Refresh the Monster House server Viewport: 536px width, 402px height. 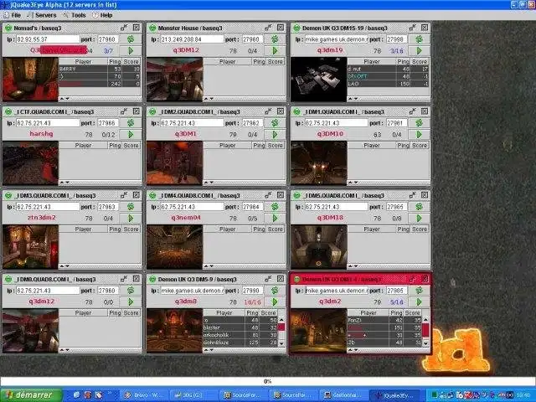(x=275, y=39)
